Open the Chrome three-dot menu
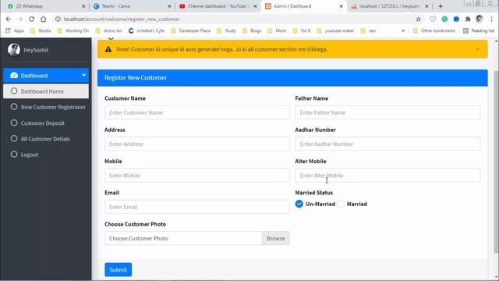 [492, 19]
